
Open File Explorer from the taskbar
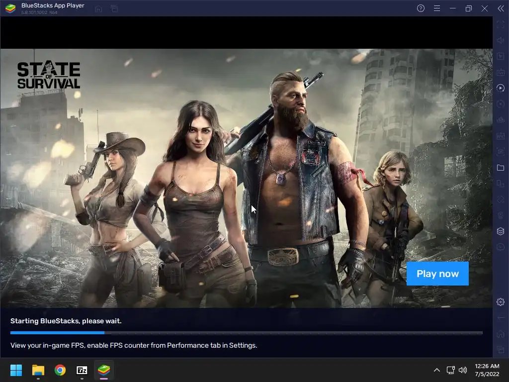(x=38, y=370)
